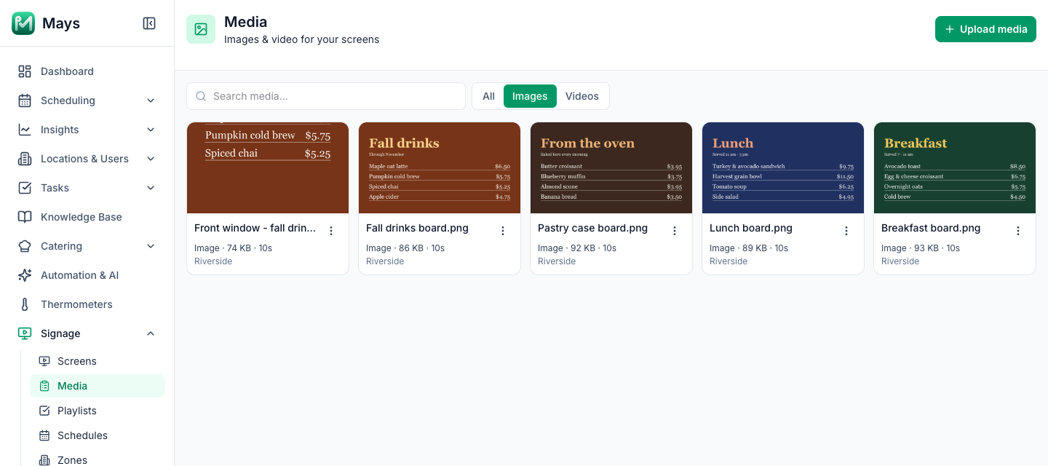The height and width of the screenshot is (466, 1048).
Task: Collapse the sidebar panel icon
Action: [149, 23]
